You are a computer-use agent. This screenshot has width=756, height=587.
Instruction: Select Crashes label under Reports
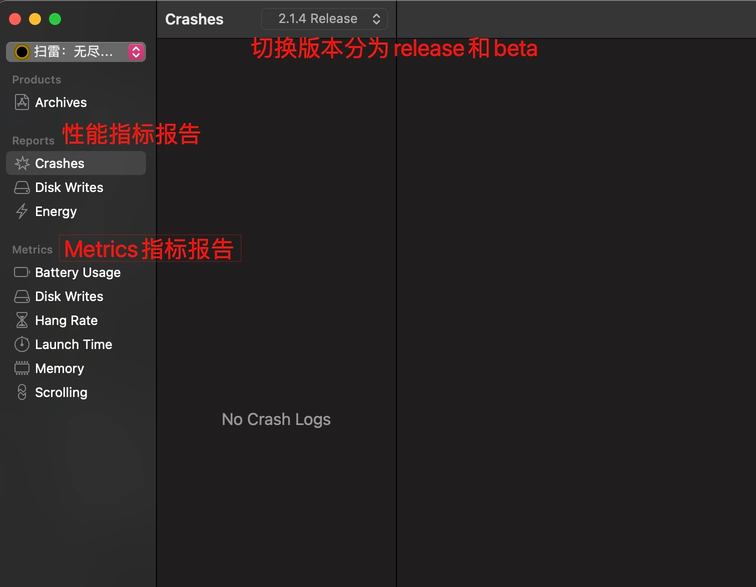point(59,163)
